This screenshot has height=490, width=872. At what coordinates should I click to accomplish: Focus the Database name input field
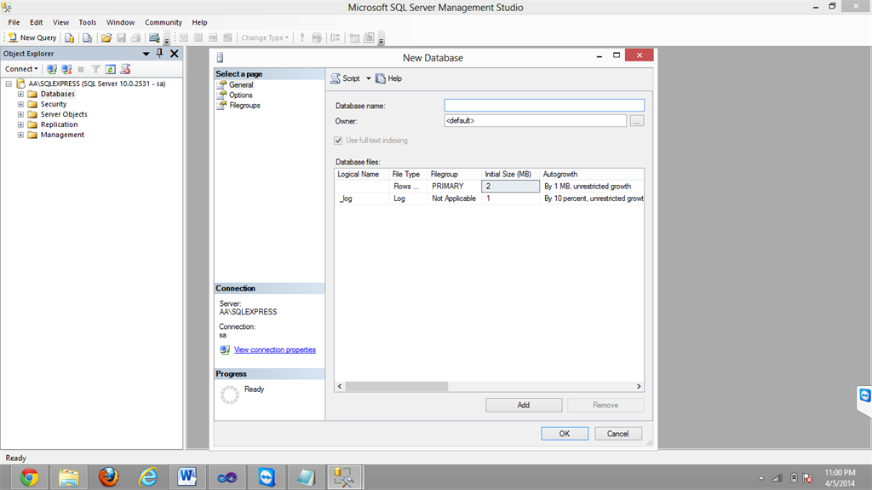click(544, 105)
